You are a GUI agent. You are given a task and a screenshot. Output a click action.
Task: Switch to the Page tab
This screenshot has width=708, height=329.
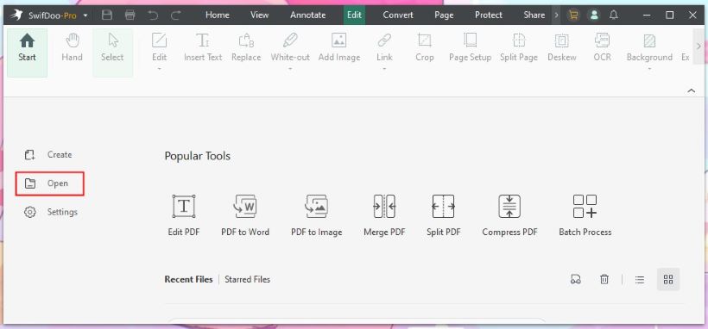(444, 15)
